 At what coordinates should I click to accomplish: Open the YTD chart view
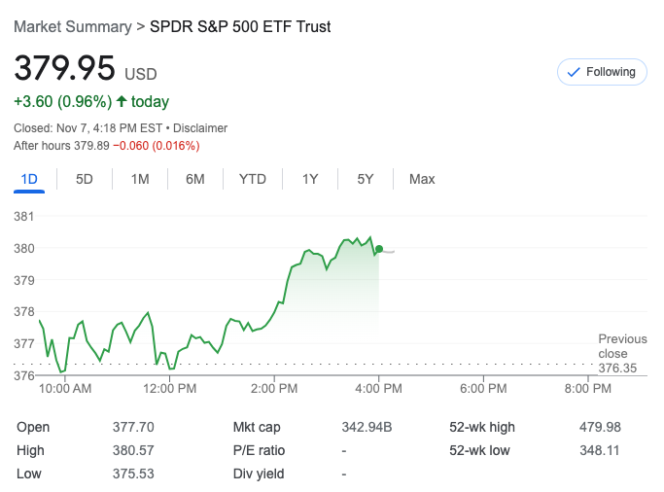coord(253,179)
